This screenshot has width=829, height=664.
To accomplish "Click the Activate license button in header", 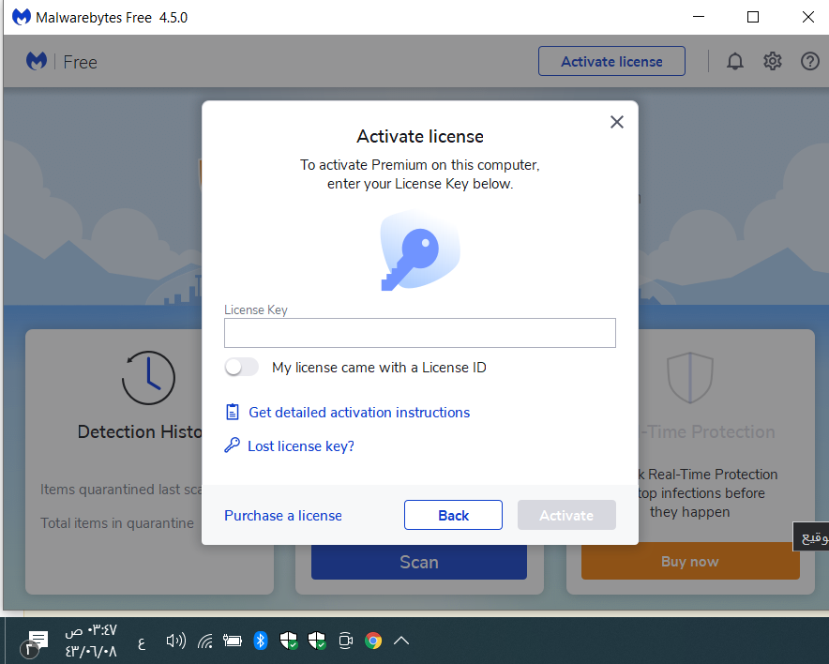I will click(611, 61).
